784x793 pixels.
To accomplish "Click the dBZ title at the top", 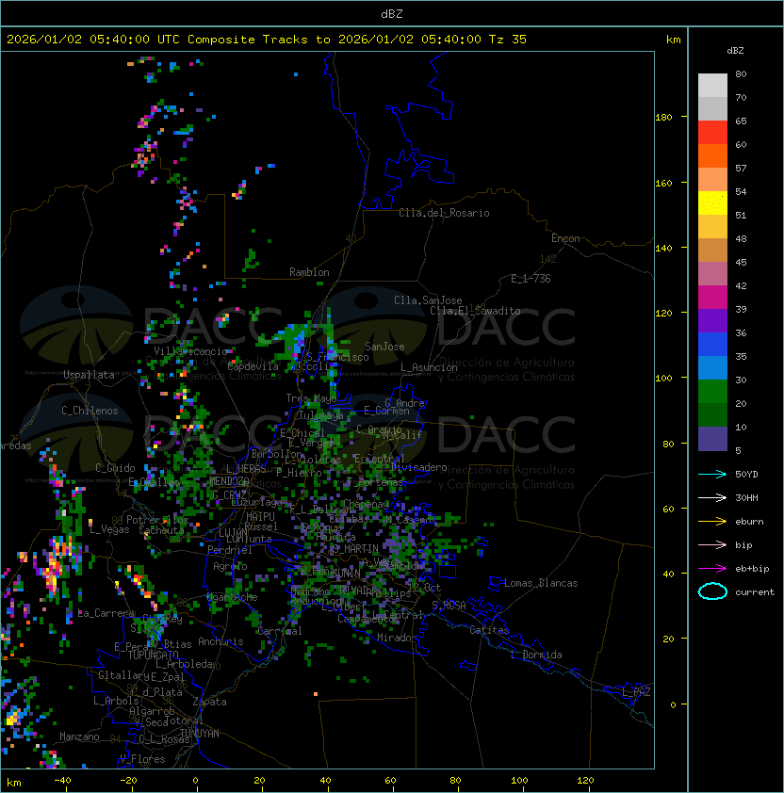I will [x=392, y=13].
